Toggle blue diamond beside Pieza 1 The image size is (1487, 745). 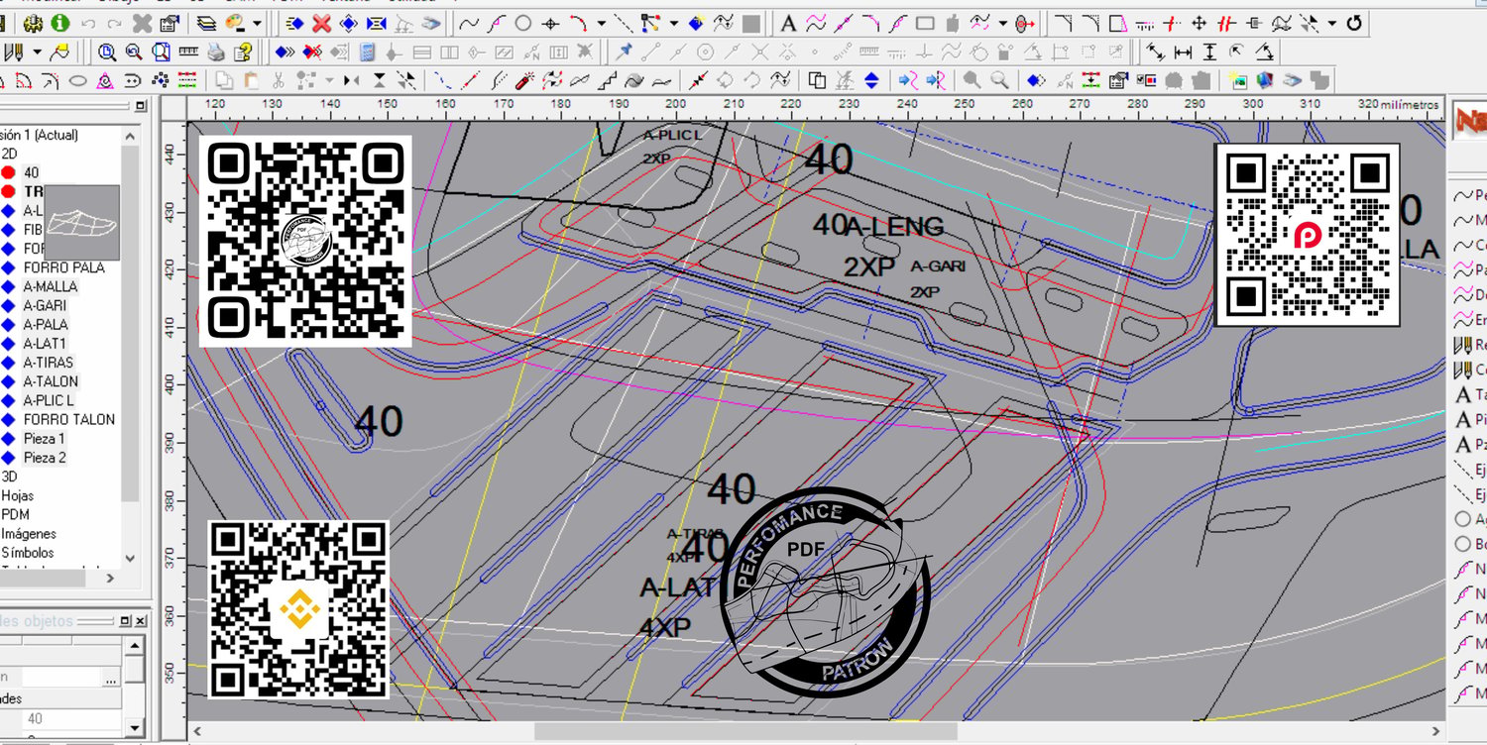pyautogui.click(x=9, y=439)
